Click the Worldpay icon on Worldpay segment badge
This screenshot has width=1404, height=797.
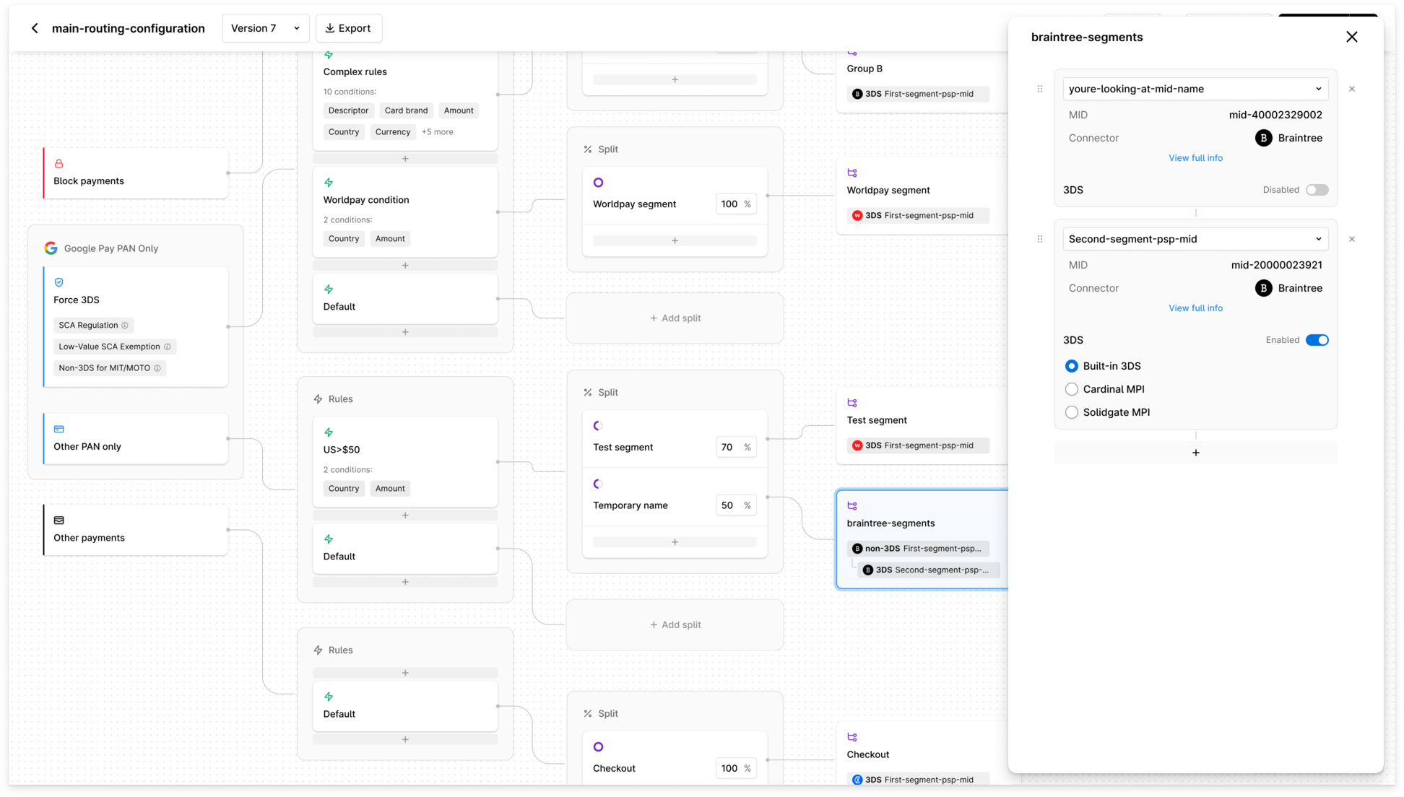(x=857, y=215)
